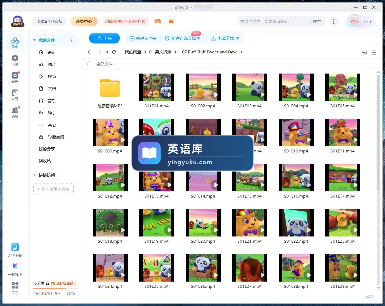Viewport: 385px width, 306px height.
Task: Open 会员中心 member center
Action: [84, 21]
